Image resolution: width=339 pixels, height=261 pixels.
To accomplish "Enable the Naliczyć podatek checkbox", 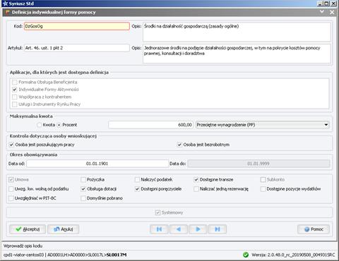I will pos(137,180).
